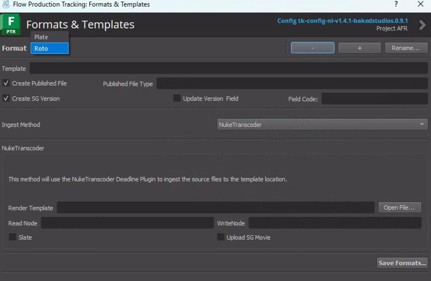Click the right chevron arrow in header
This screenshot has height=281, width=431.
tap(422, 25)
